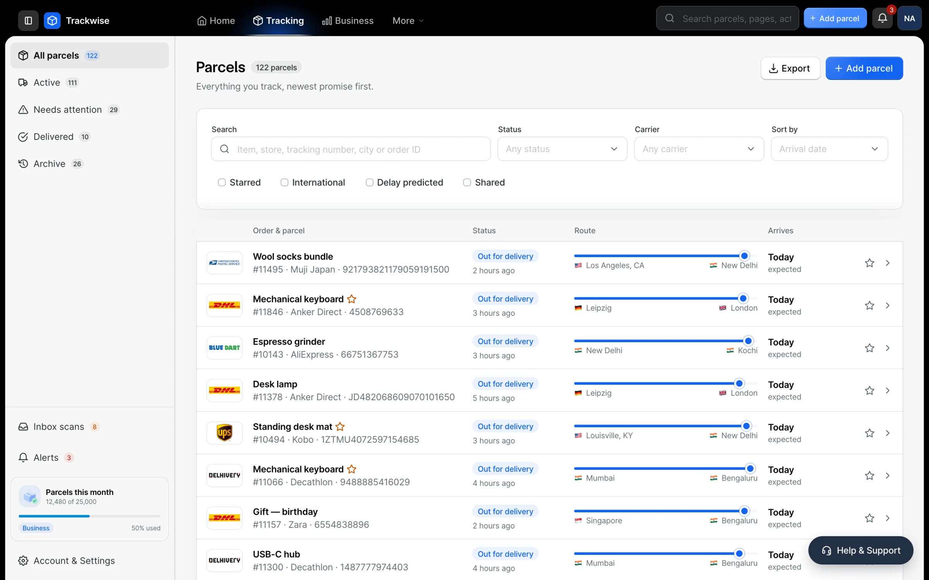
Task: Toggle row-end star for order #11066
Action: click(869, 476)
